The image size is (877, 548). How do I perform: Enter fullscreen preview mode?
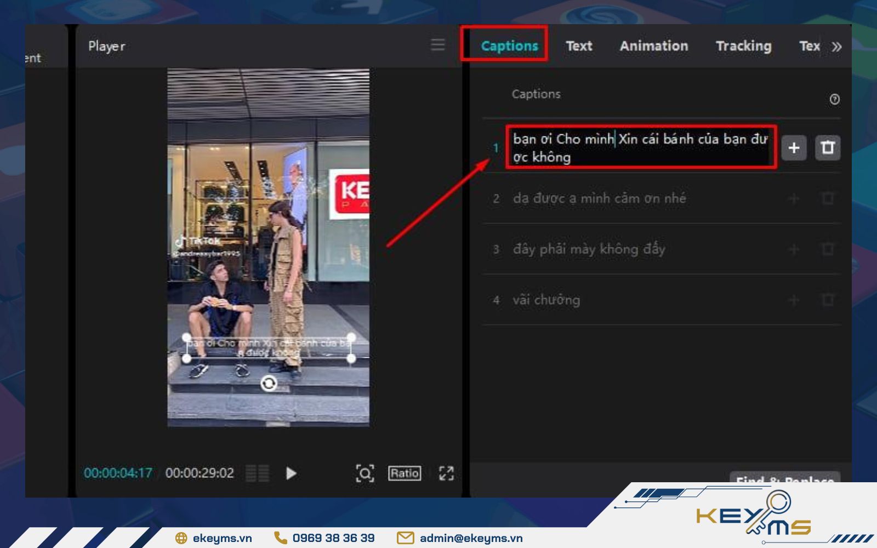(446, 473)
